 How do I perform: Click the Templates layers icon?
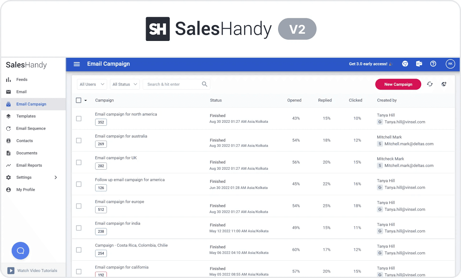(x=9, y=116)
